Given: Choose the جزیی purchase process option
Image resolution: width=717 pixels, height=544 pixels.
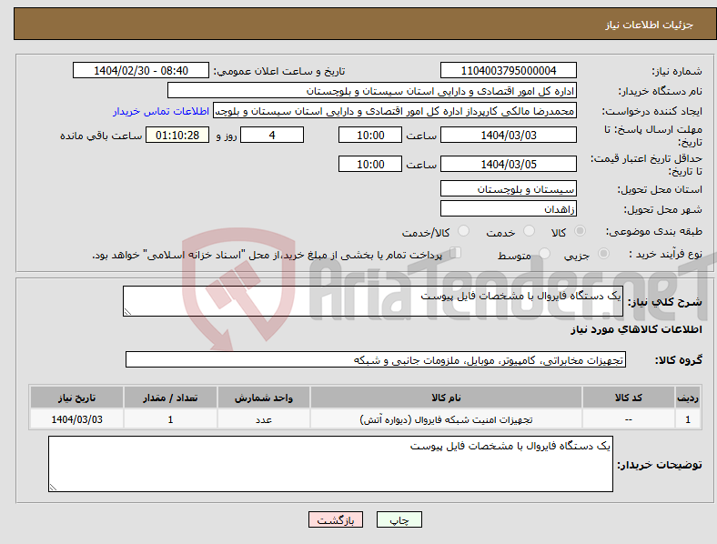Looking at the screenshot, I should point(603,253).
